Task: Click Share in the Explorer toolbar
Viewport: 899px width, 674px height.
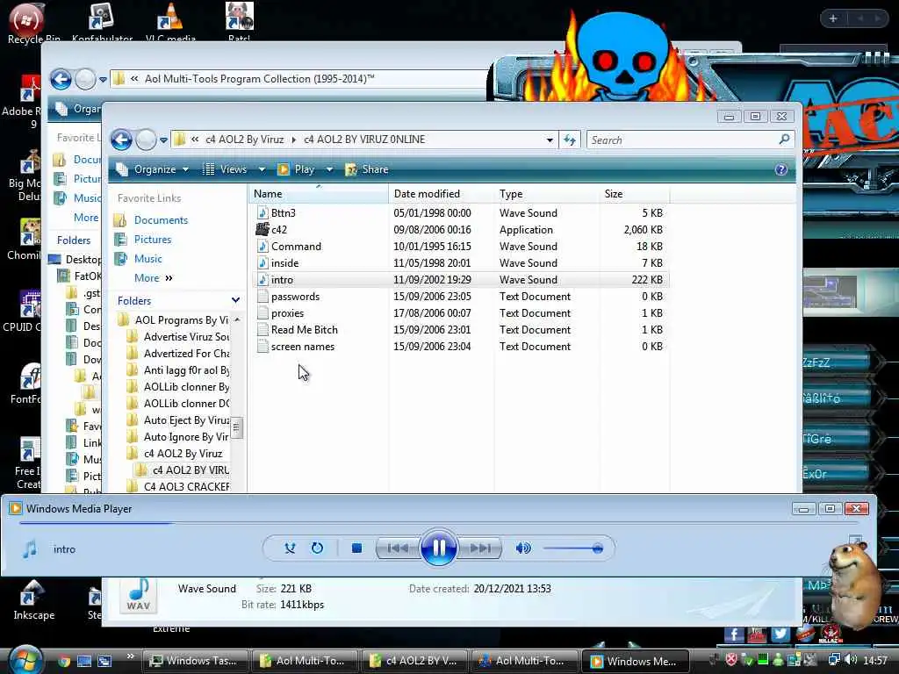Action: [367, 169]
